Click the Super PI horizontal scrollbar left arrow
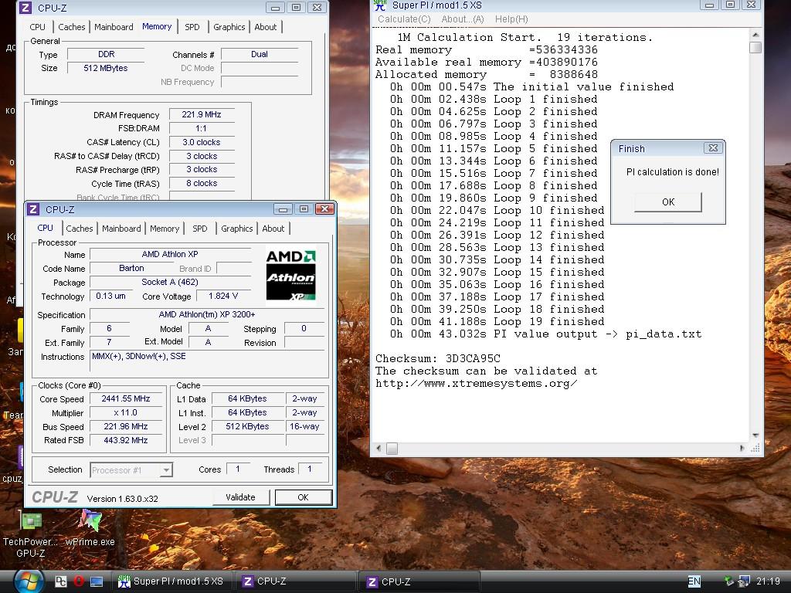The width and height of the screenshot is (791, 593). point(379,448)
